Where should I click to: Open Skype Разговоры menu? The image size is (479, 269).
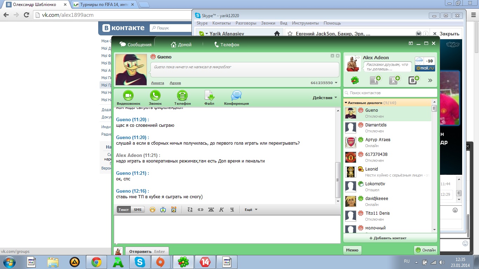coord(246,23)
